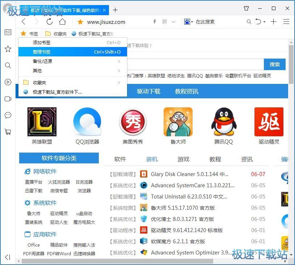This screenshot has height=265, width=295.
Task: Expand address bar dropdown chevron
Action: pyautogui.click(x=173, y=22)
